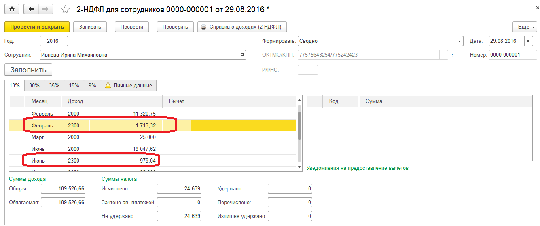This screenshot has height=226, width=540.
Task: Click Провести button
Action: pos(132,27)
